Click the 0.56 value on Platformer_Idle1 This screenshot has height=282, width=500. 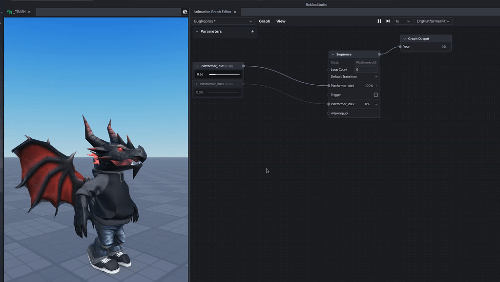coord(200,75)
